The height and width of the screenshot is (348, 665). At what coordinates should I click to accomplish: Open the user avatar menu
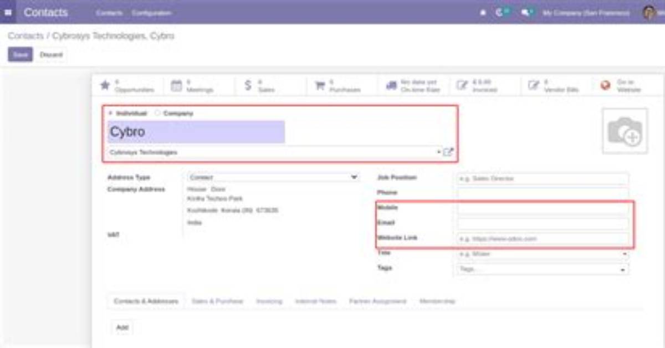[x=649, y=12]
